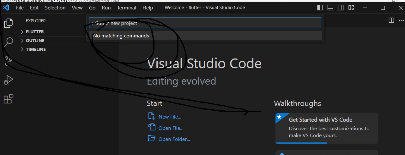Click the command palette input field

pyautogui.click(x=205, y=23)
